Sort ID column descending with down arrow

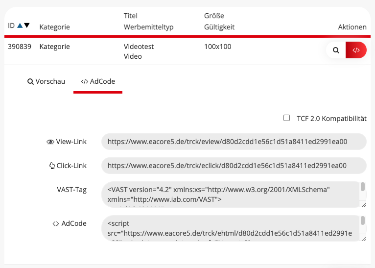[27, 26]
